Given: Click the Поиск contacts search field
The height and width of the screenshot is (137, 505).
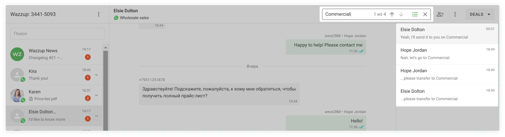Looking at the screenshot, I should pos(57,34).
